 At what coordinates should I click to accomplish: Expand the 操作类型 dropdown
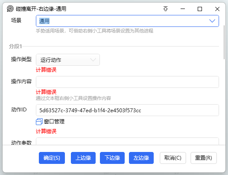(x=68, y=60)
